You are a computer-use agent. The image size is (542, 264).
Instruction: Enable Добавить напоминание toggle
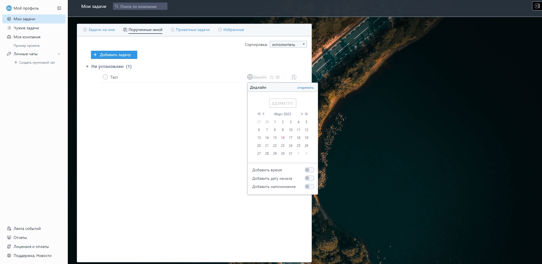pos(310,187)
